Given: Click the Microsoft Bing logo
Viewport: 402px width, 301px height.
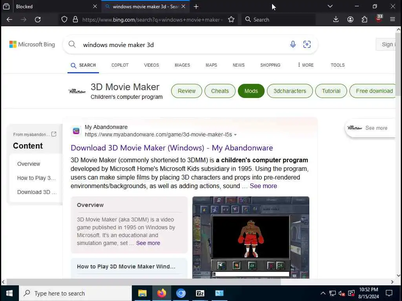Looking at the screenshot, I should point(32,45).
